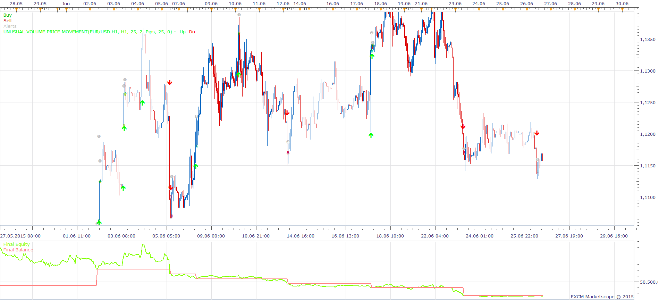Screen dimensions: 659x300
Task: Click the 14.06 16:00 time axis label
Action: [301, 236]
